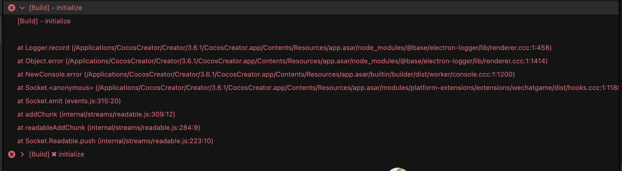This screenshot has width=622, height=171.
Task: Click the error icon on the expanded Build entry
Action: (x=12, y=8)
